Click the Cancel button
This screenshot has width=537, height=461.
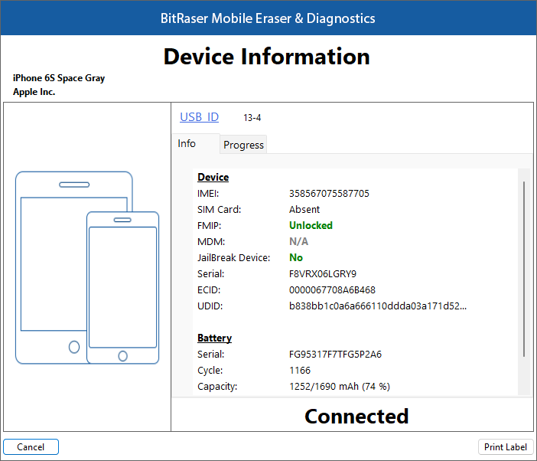pos(31,446)
